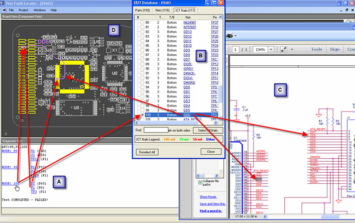The height and width of the screenshot is (223, 355).
Task: Check the checkbox for nail 95
Action: (x=142, y=92)
